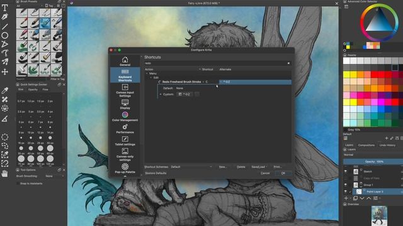Add color to palette plus icon
The image size is (403, 226).
[x=386, y=138]
